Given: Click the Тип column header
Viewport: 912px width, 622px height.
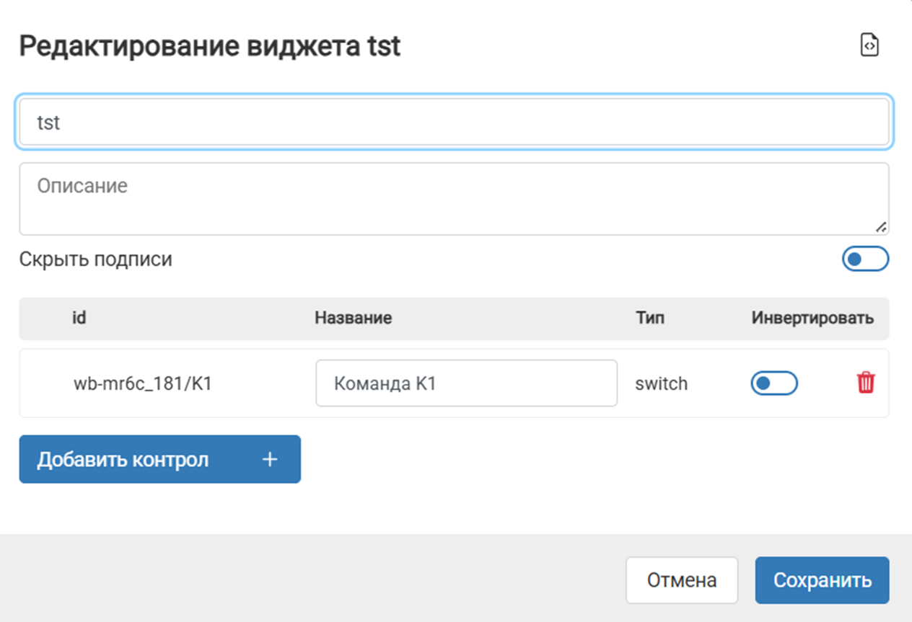Looking at the screenshot, I should (650, 318).
